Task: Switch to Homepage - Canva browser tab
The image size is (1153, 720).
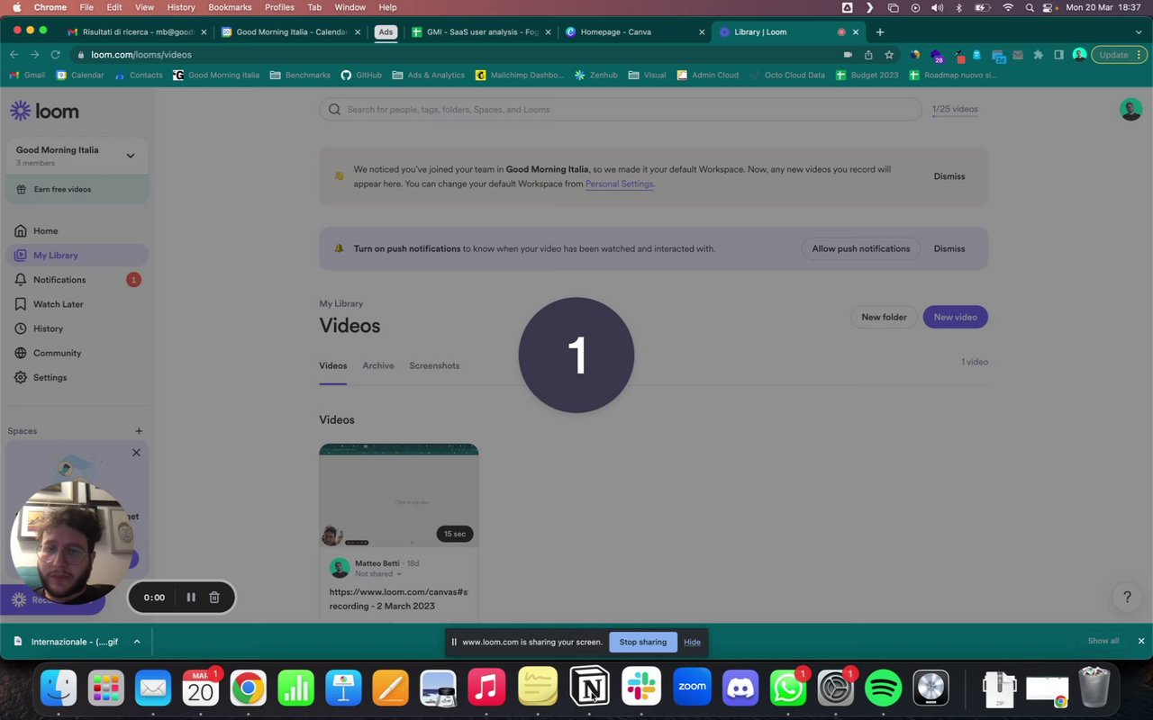Action: [634, 32]
